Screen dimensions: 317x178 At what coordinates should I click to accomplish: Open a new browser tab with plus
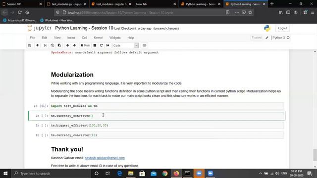click(x=272, y=4)
